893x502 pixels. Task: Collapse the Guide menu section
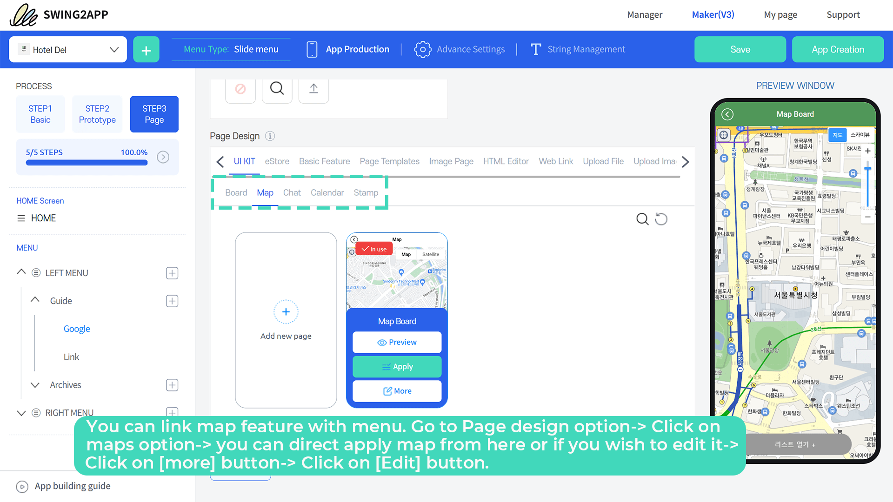[34, 300]
